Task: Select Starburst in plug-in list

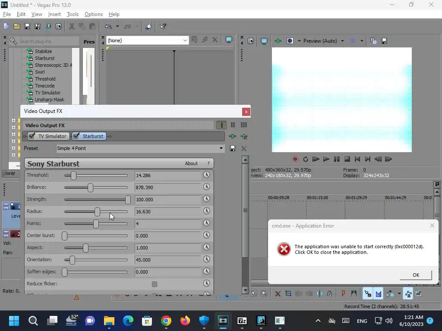Action: point(45,58)
